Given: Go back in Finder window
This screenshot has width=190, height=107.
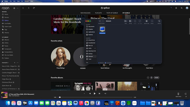Looking at the screenshot, I should pyautogui.click(x=100, y=21).
